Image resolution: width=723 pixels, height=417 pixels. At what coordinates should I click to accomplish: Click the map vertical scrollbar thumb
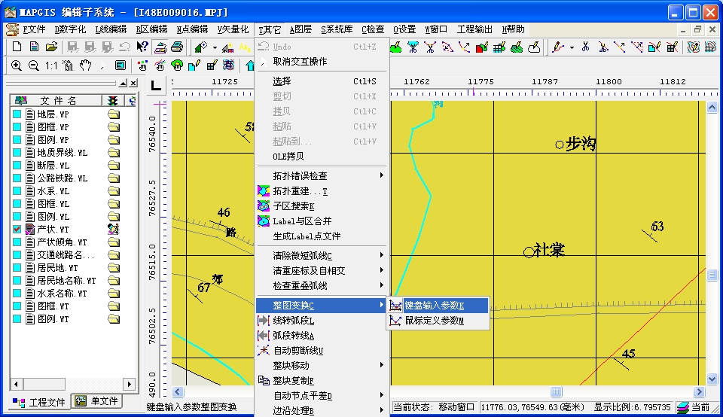click(x=712, y=275)
